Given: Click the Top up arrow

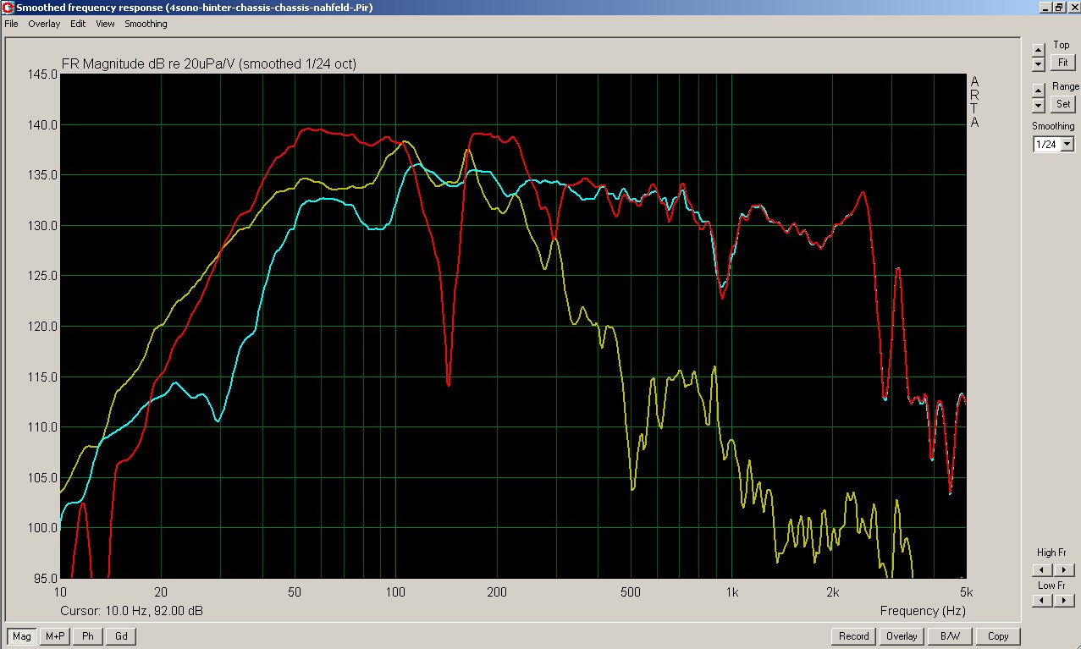Looking at the screenshot, I should point(1039,49).
